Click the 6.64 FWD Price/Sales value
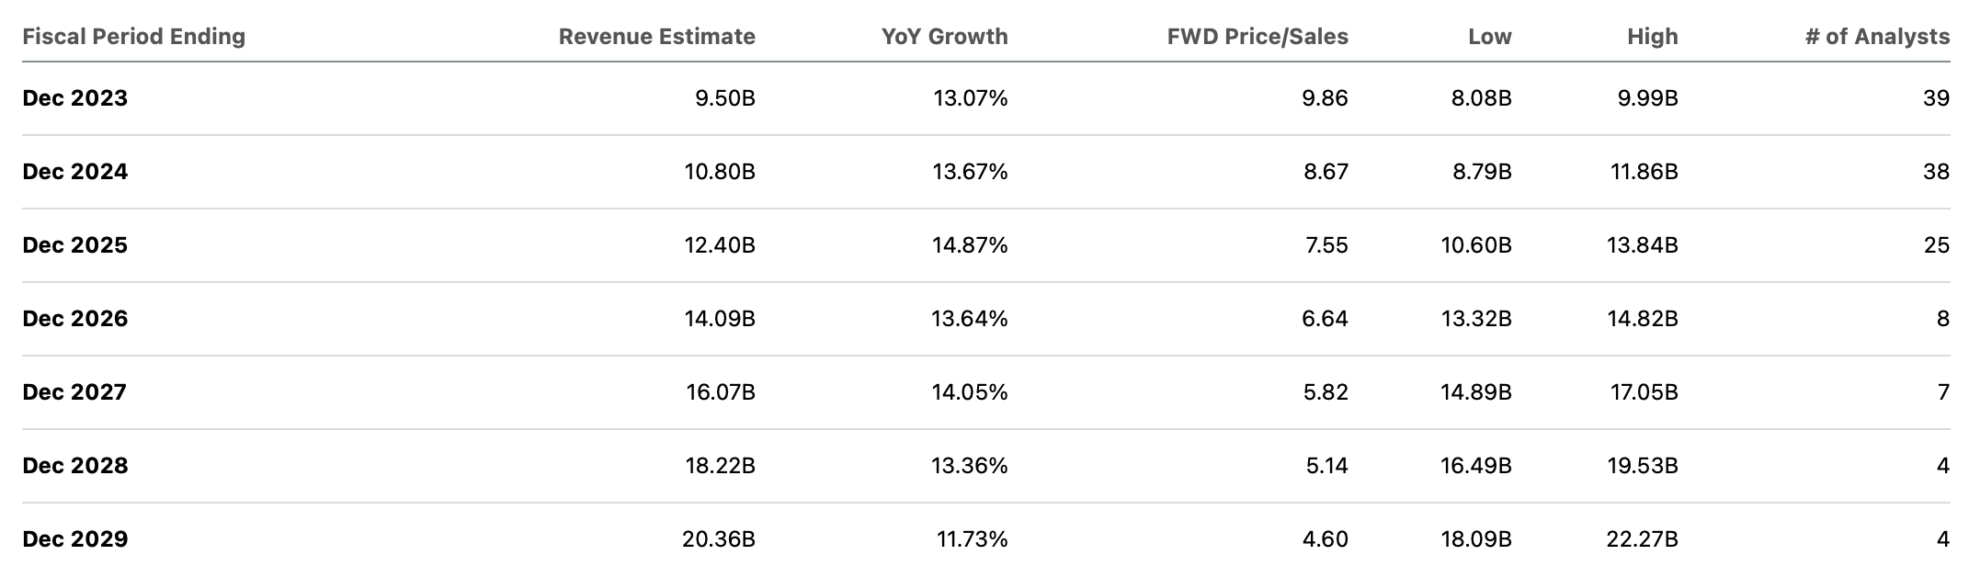The height and width of the screenshot is (566, 1969). [x=1325, y=319]
